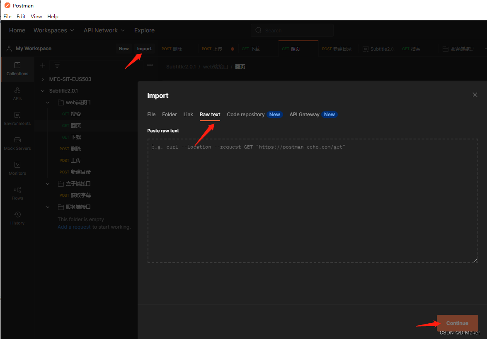
Task: Expand the MFC-SIT-EUS503 collection
Action: (x=43, y=79)
